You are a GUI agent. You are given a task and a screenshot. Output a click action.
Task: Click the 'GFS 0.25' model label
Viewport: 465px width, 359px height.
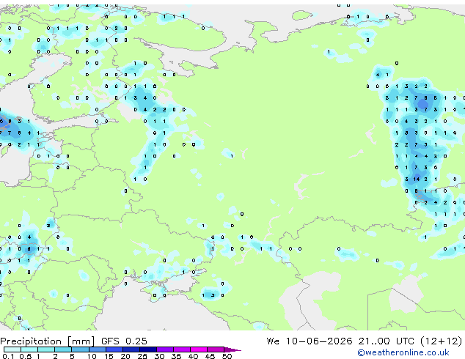pyautogui.click(x=124, y=341)
